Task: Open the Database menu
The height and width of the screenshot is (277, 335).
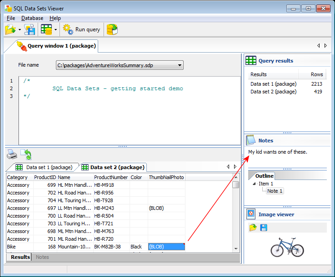Action: tap(32, 18)
